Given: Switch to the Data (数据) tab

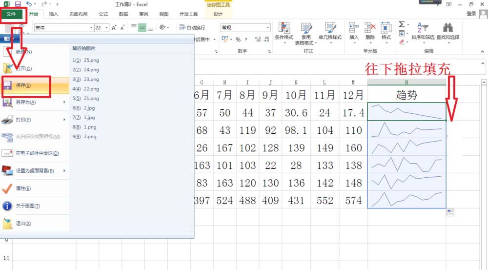Looking at the screenshot, I should [123, 14].
